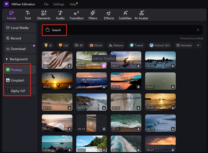
Task: Select the open book beach thumbnail
Action: 57,123
